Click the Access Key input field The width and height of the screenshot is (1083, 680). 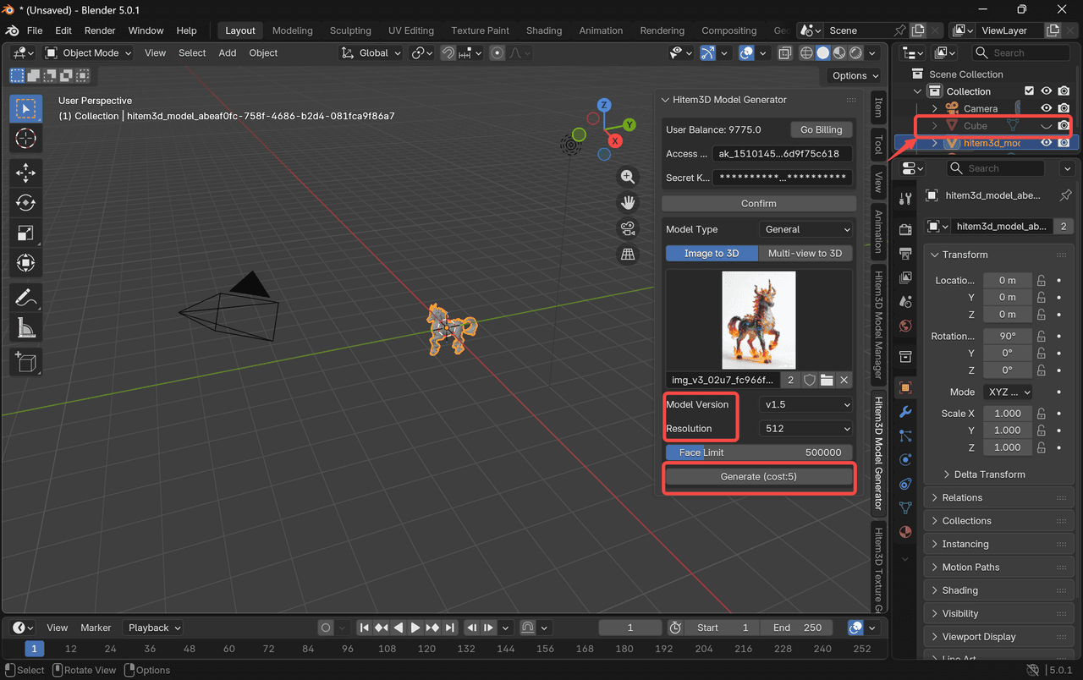click(x=783, y=154)
